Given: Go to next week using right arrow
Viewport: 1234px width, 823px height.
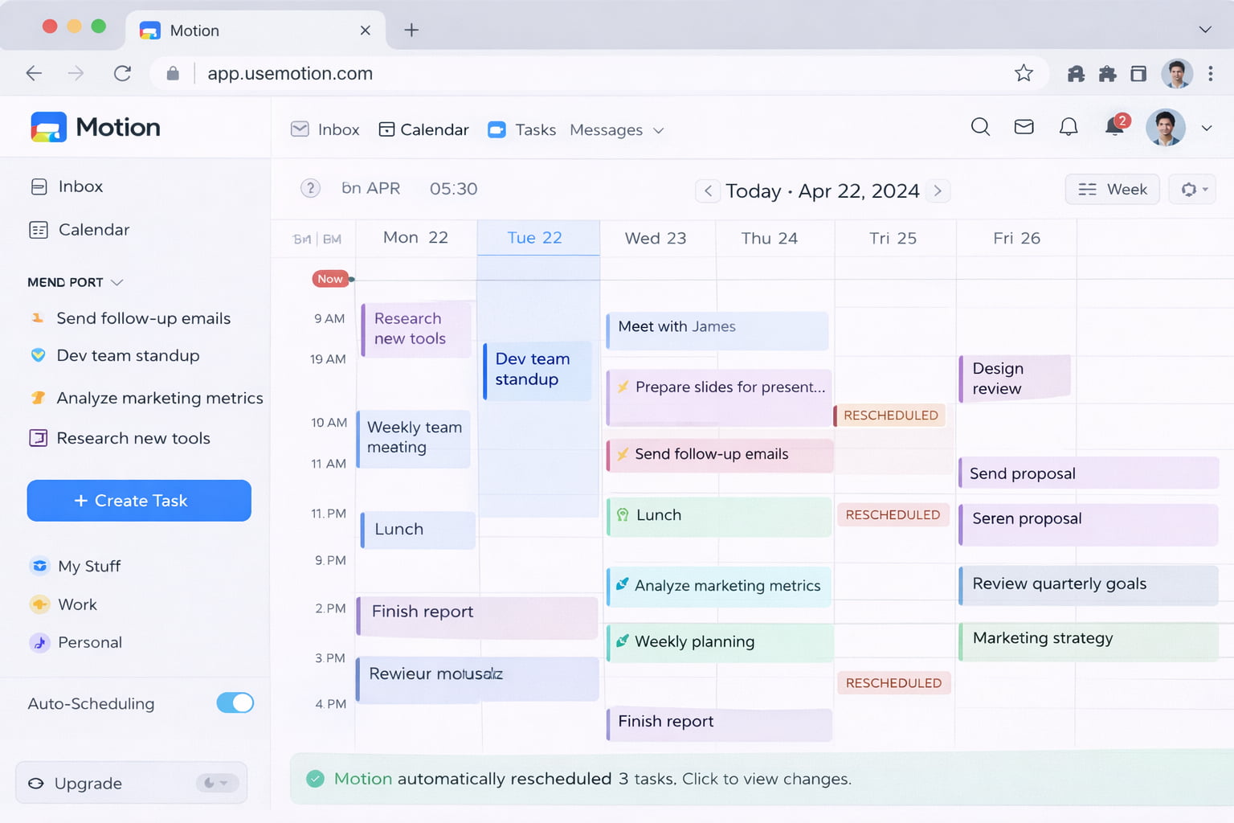Looking at the screenshot, I should click(938, 191).
